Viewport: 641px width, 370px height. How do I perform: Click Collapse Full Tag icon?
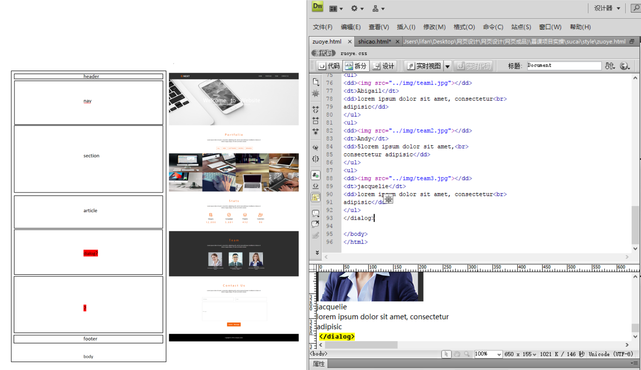coord(316,109)
